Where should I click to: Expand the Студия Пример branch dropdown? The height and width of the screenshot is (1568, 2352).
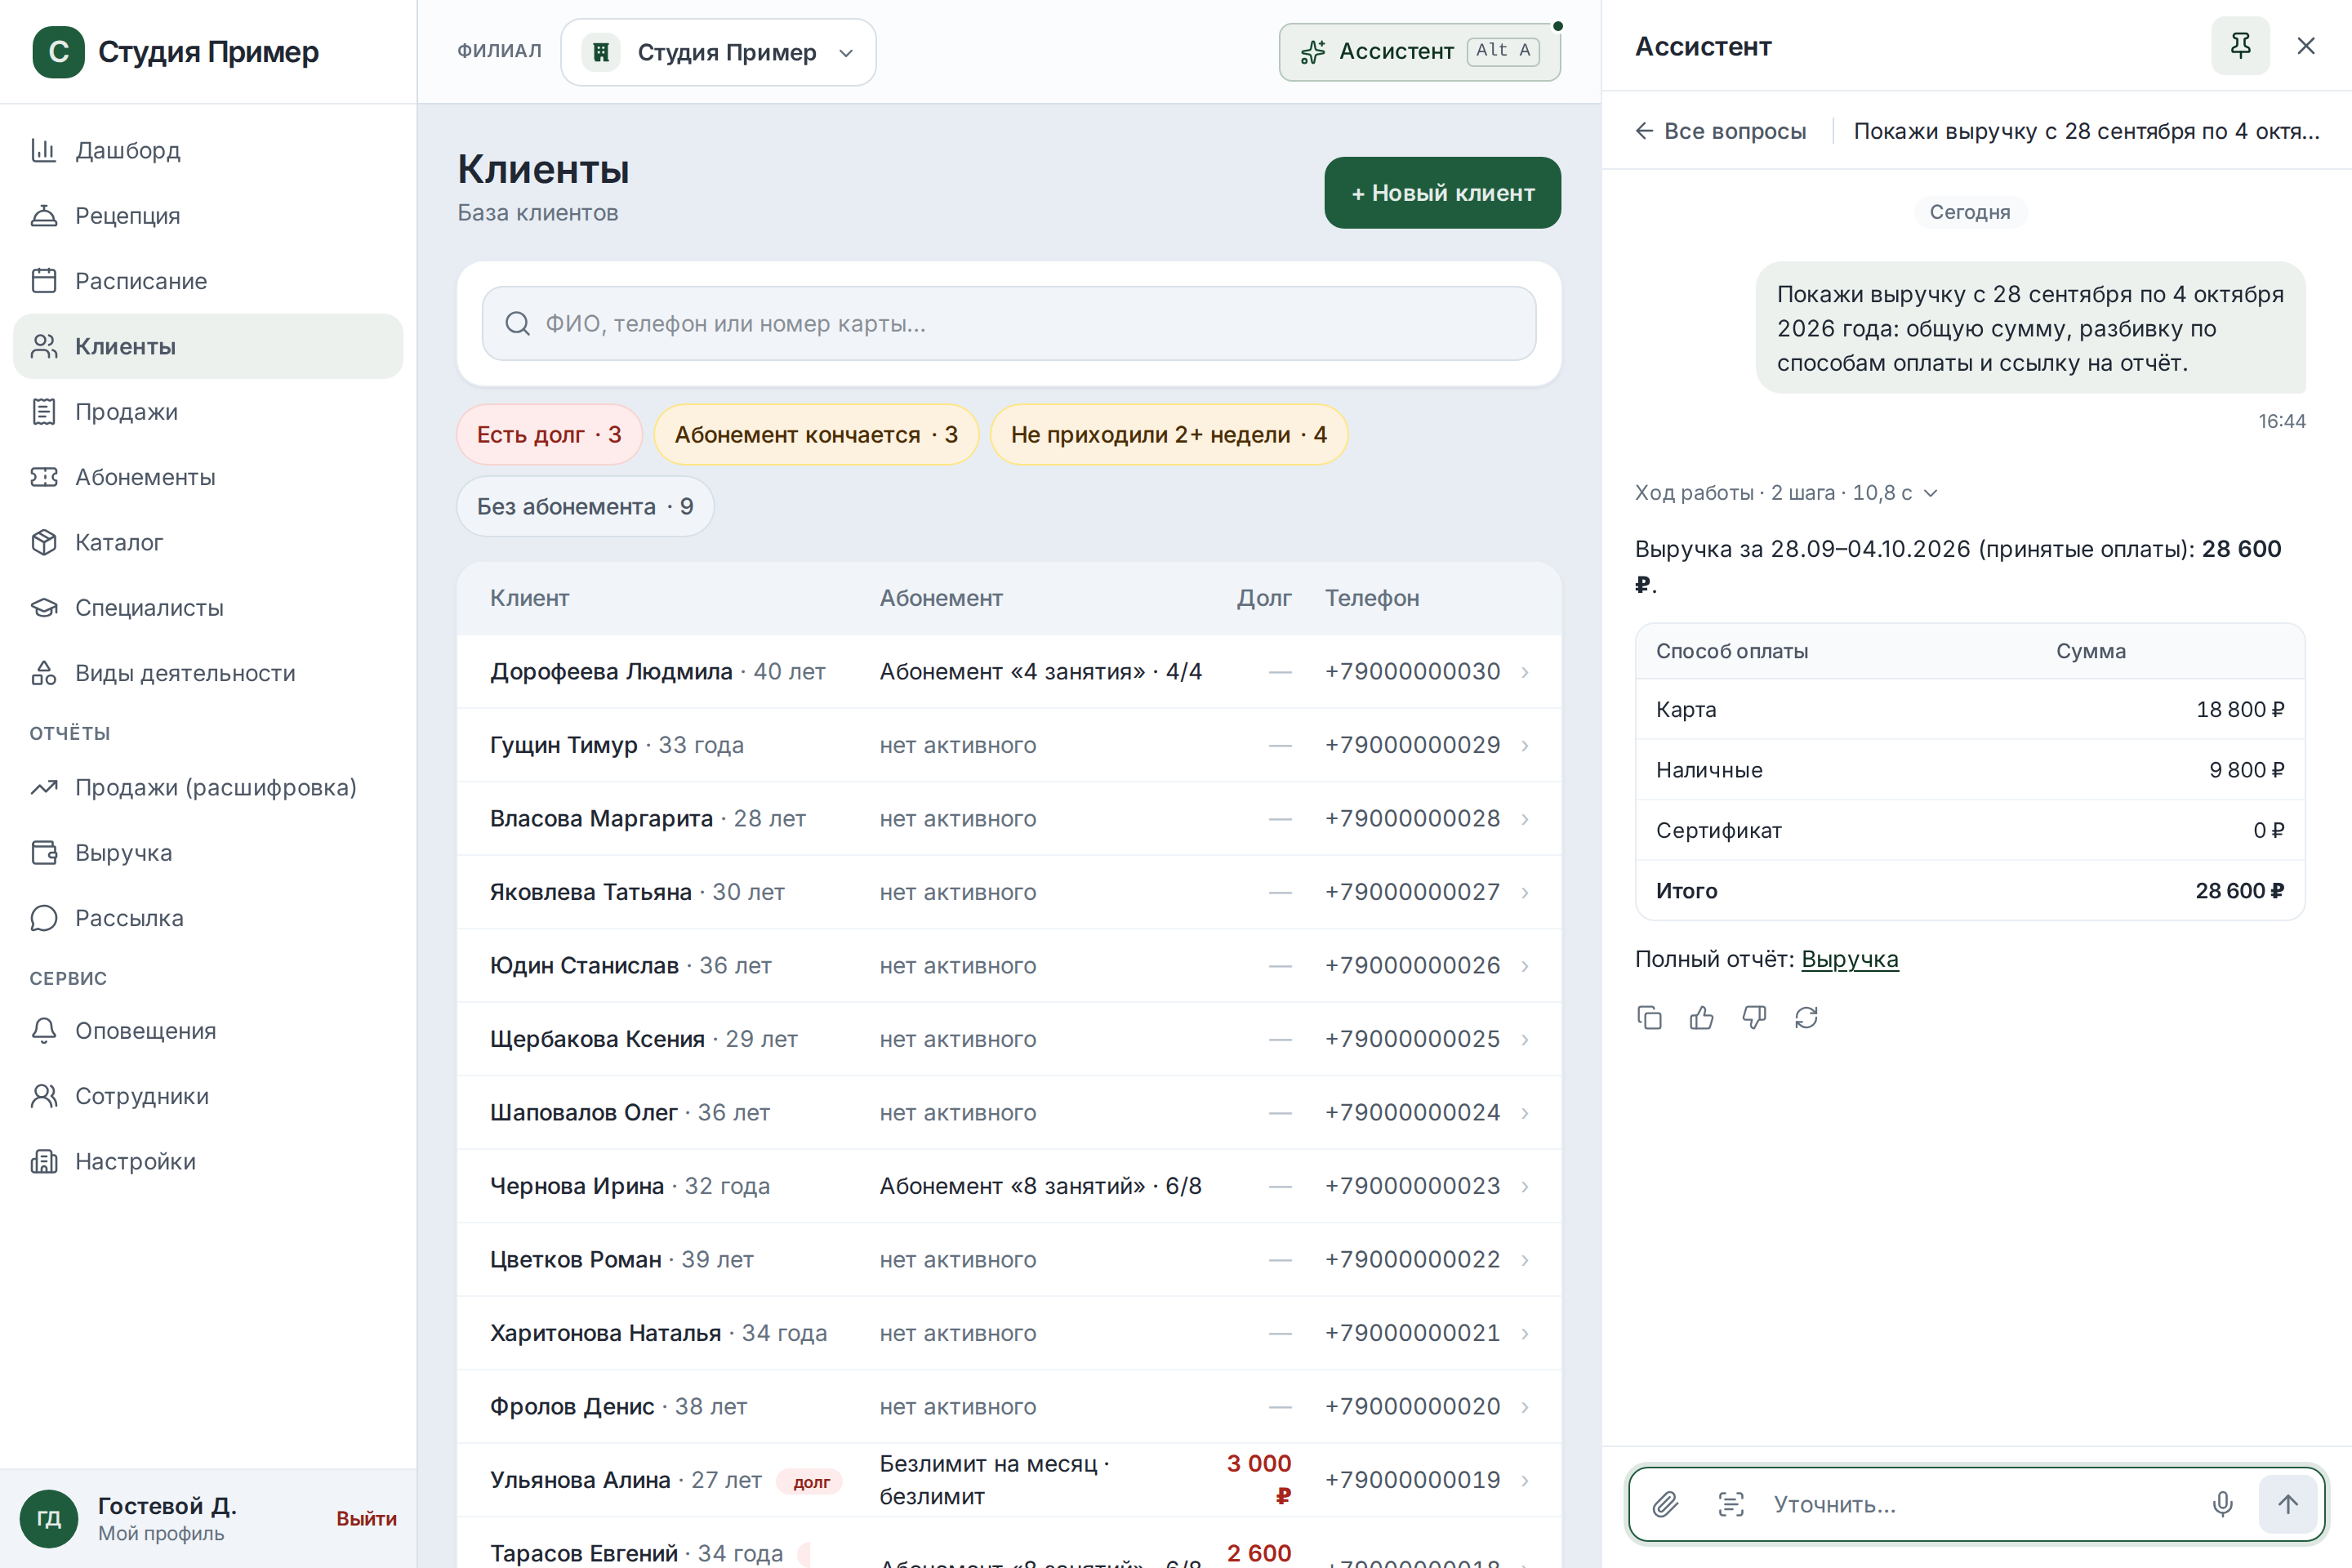point(718,52)
